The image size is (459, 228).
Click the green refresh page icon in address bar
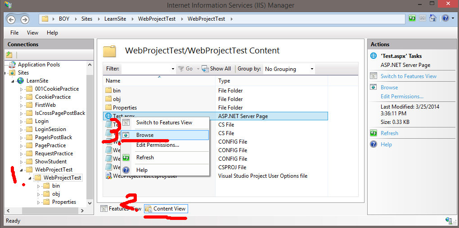pyautogui.click(x=412, y=18)
